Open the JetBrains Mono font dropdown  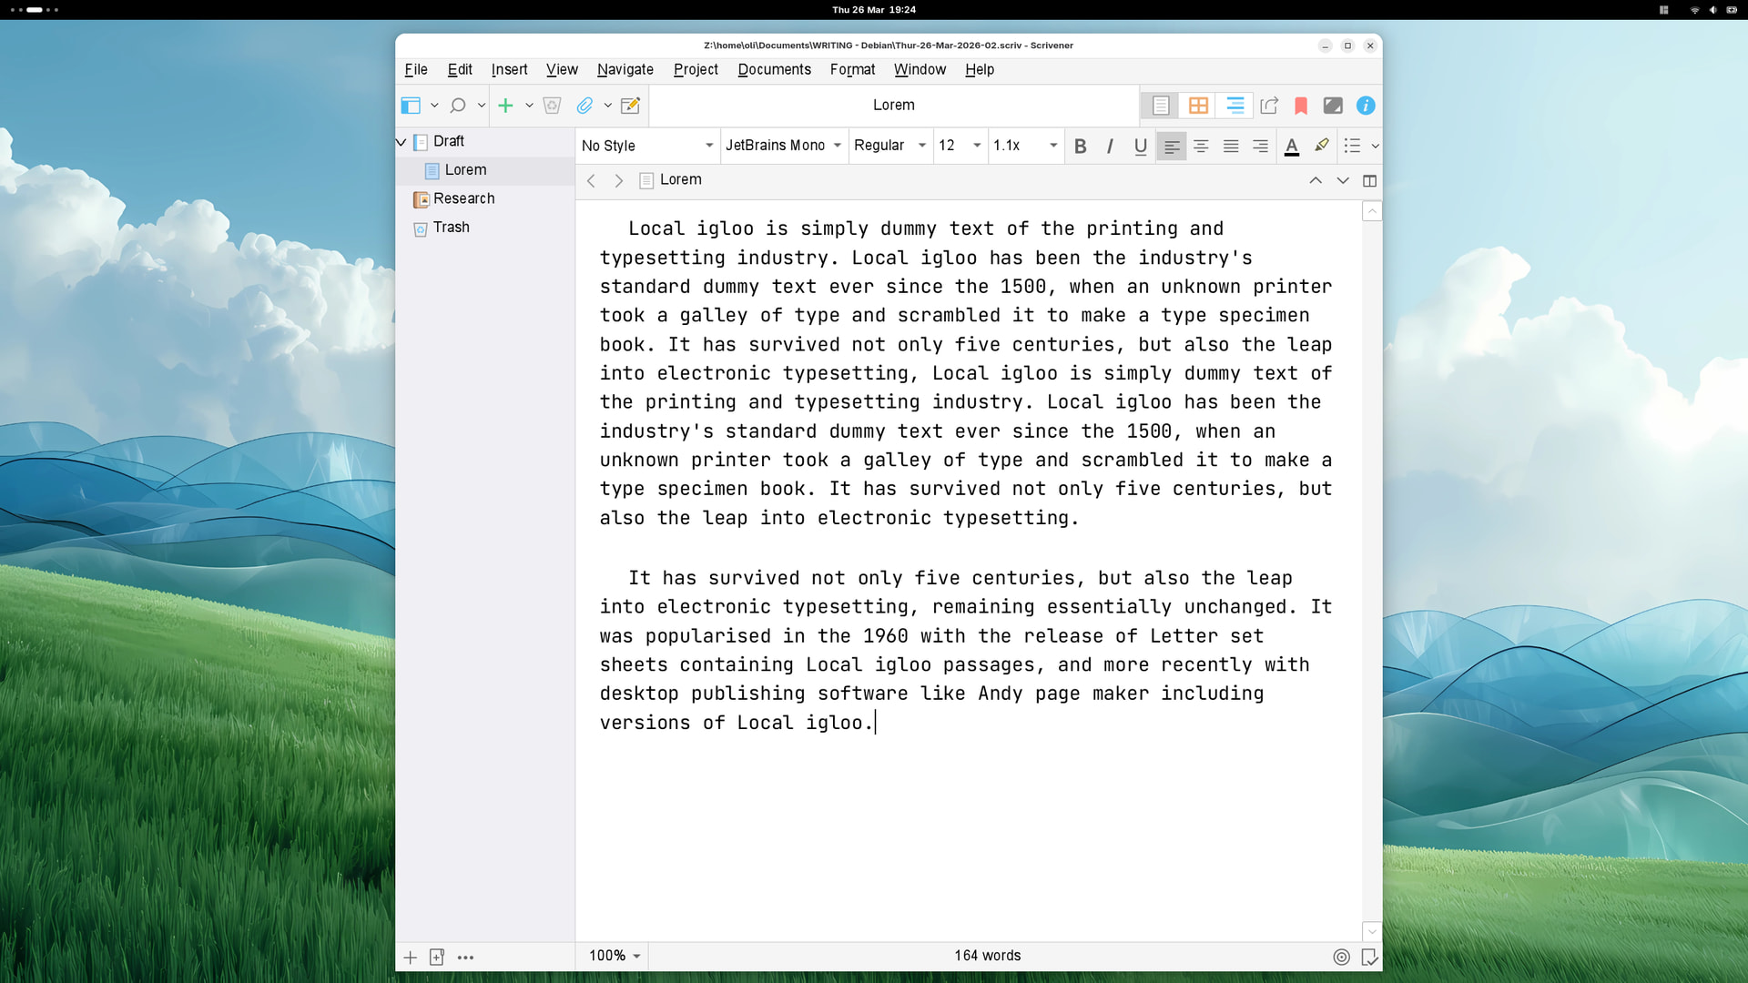click(783, 146)
